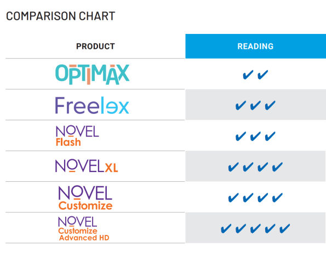Click the orange Flash text under Novel
Screen dimensions: 326x264
pyautogui.click(x=68, y=142)
